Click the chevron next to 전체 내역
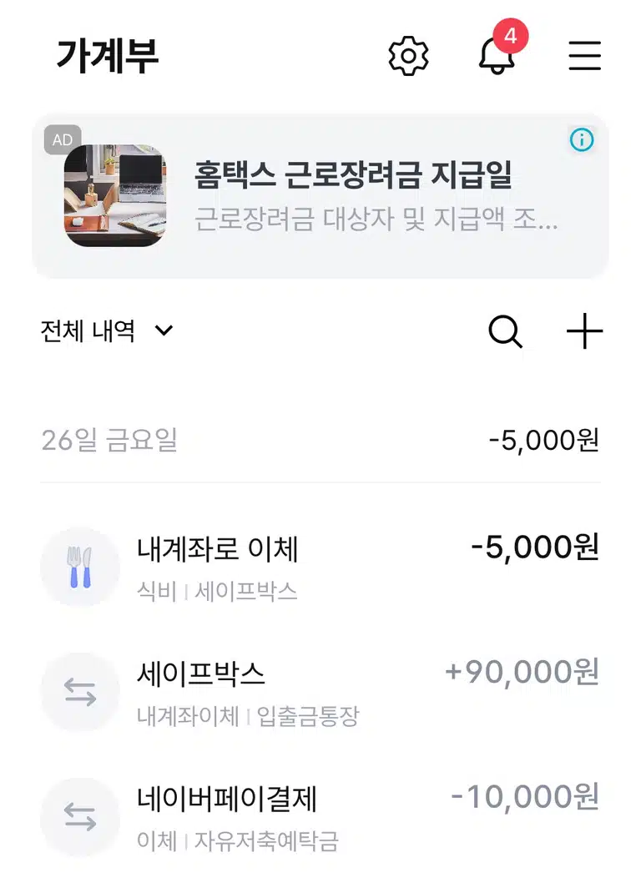Image resolution: width=641 pixels, height=893 pixels. click(164, 330)
